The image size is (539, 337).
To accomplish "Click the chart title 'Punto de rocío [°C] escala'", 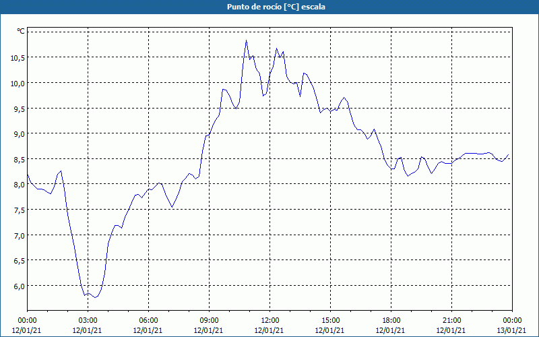I will (x=276, y=7).
